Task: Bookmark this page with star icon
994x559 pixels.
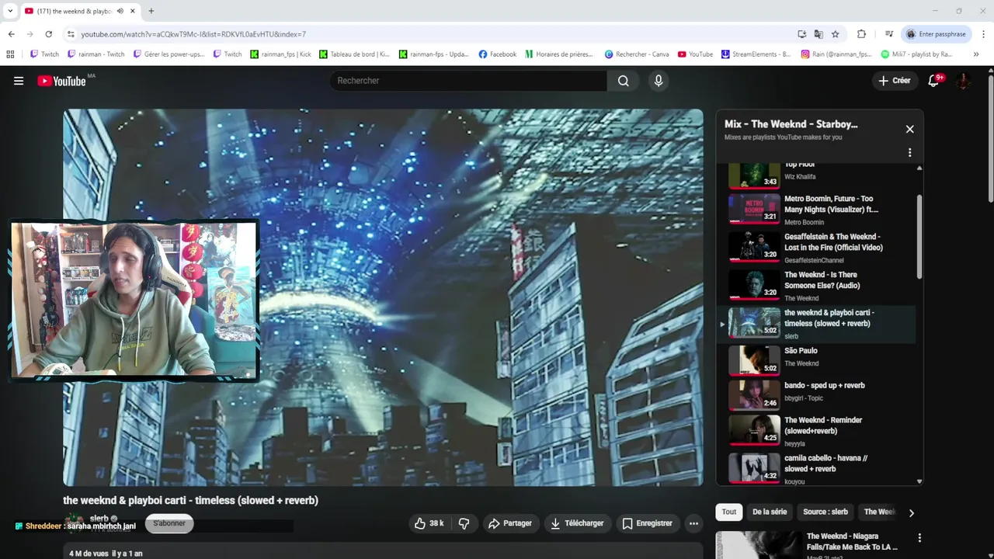Action: pyautogui.click(x=836, y=34)
